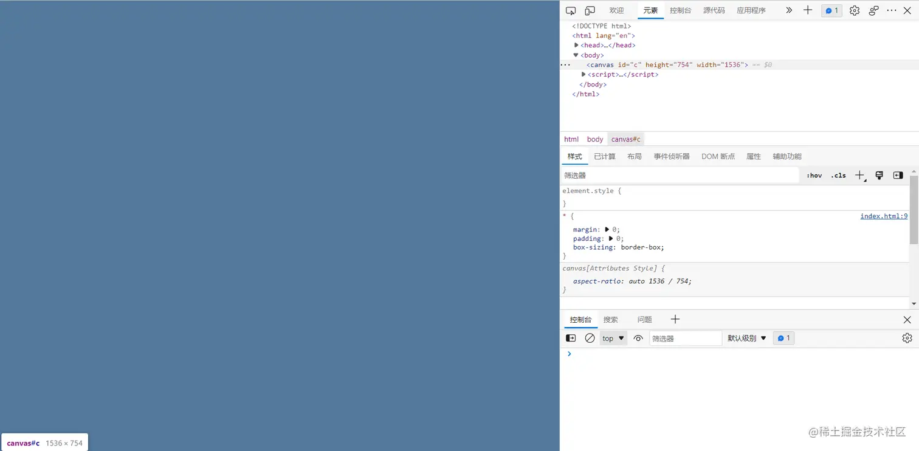The image size is (919, 451).
Task: Select the canvas id="c" DOM row
Action: click(x=739, y=64)
